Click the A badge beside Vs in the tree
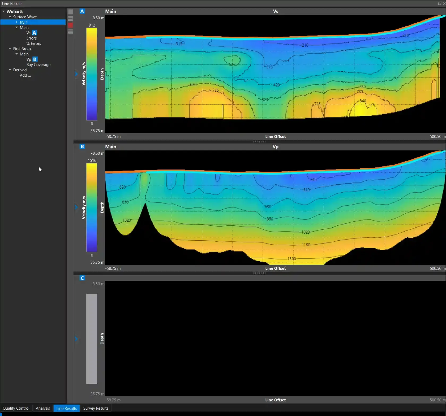The width and height of the screenshot is (446, 416). (x=35, y=33)
